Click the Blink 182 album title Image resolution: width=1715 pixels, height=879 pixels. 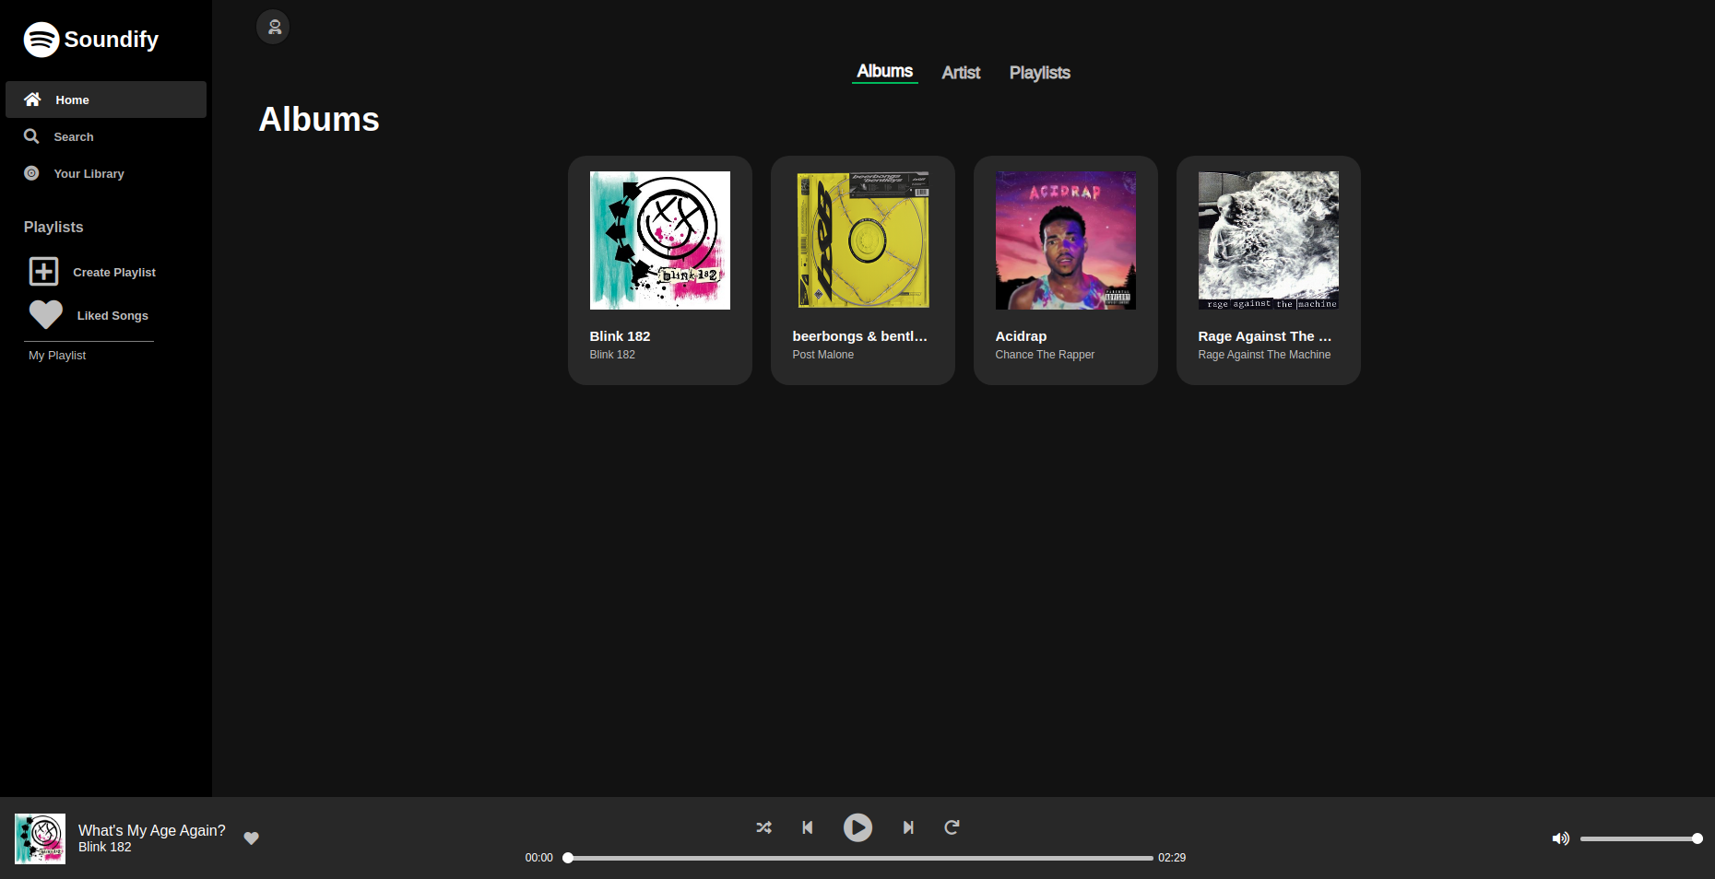620,336
